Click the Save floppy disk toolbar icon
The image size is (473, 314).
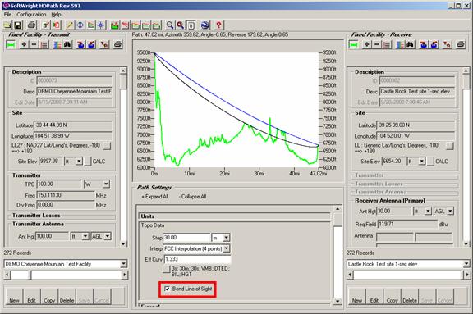pos(17,25)
